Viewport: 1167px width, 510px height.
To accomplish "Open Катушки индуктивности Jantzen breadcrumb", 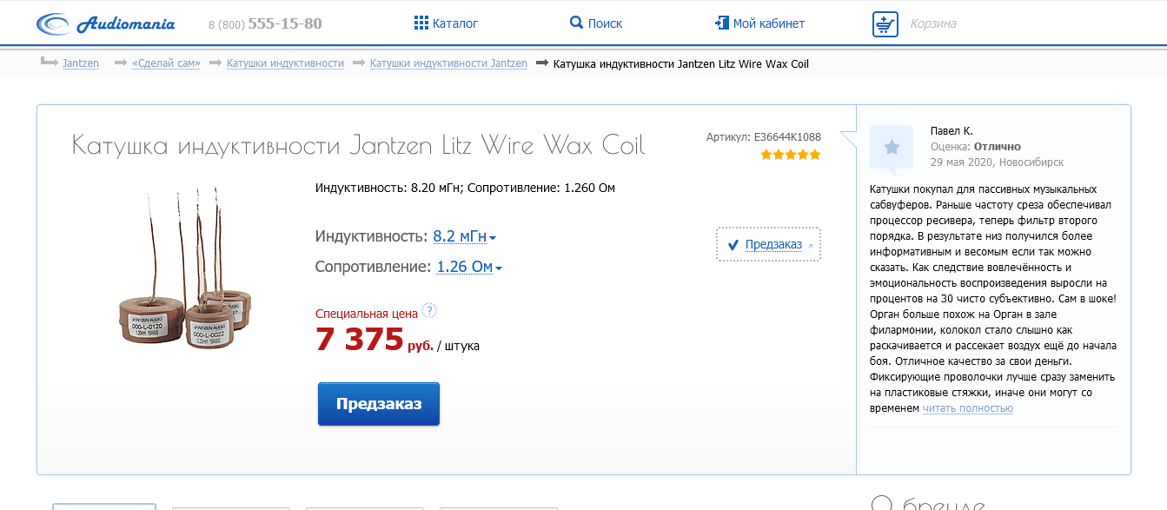I will [448, 63].
